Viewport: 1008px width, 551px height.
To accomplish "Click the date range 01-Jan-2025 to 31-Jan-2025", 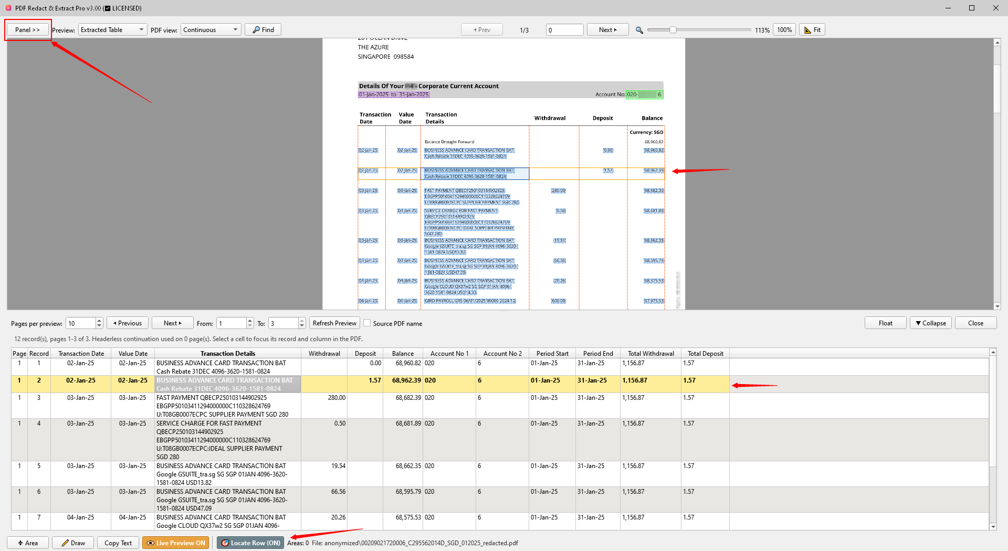I will pos(394,94).
